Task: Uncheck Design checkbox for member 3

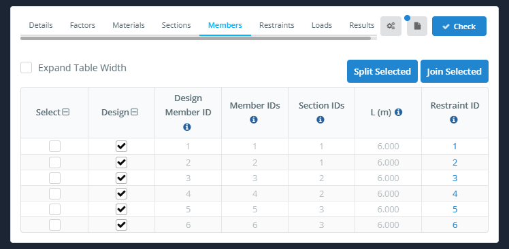Action: click(x=121, y=178)
